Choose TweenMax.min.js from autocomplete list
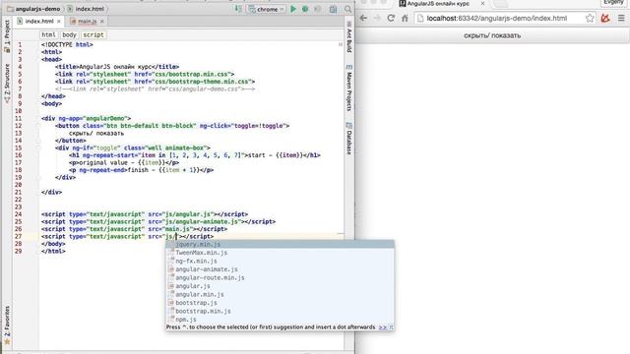The width and height of the screenshot is (630, 354). coord(280,253)
